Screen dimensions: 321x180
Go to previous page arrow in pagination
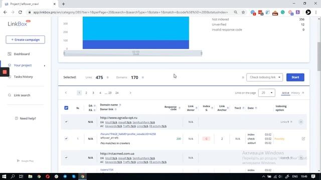tap(66, 93)
